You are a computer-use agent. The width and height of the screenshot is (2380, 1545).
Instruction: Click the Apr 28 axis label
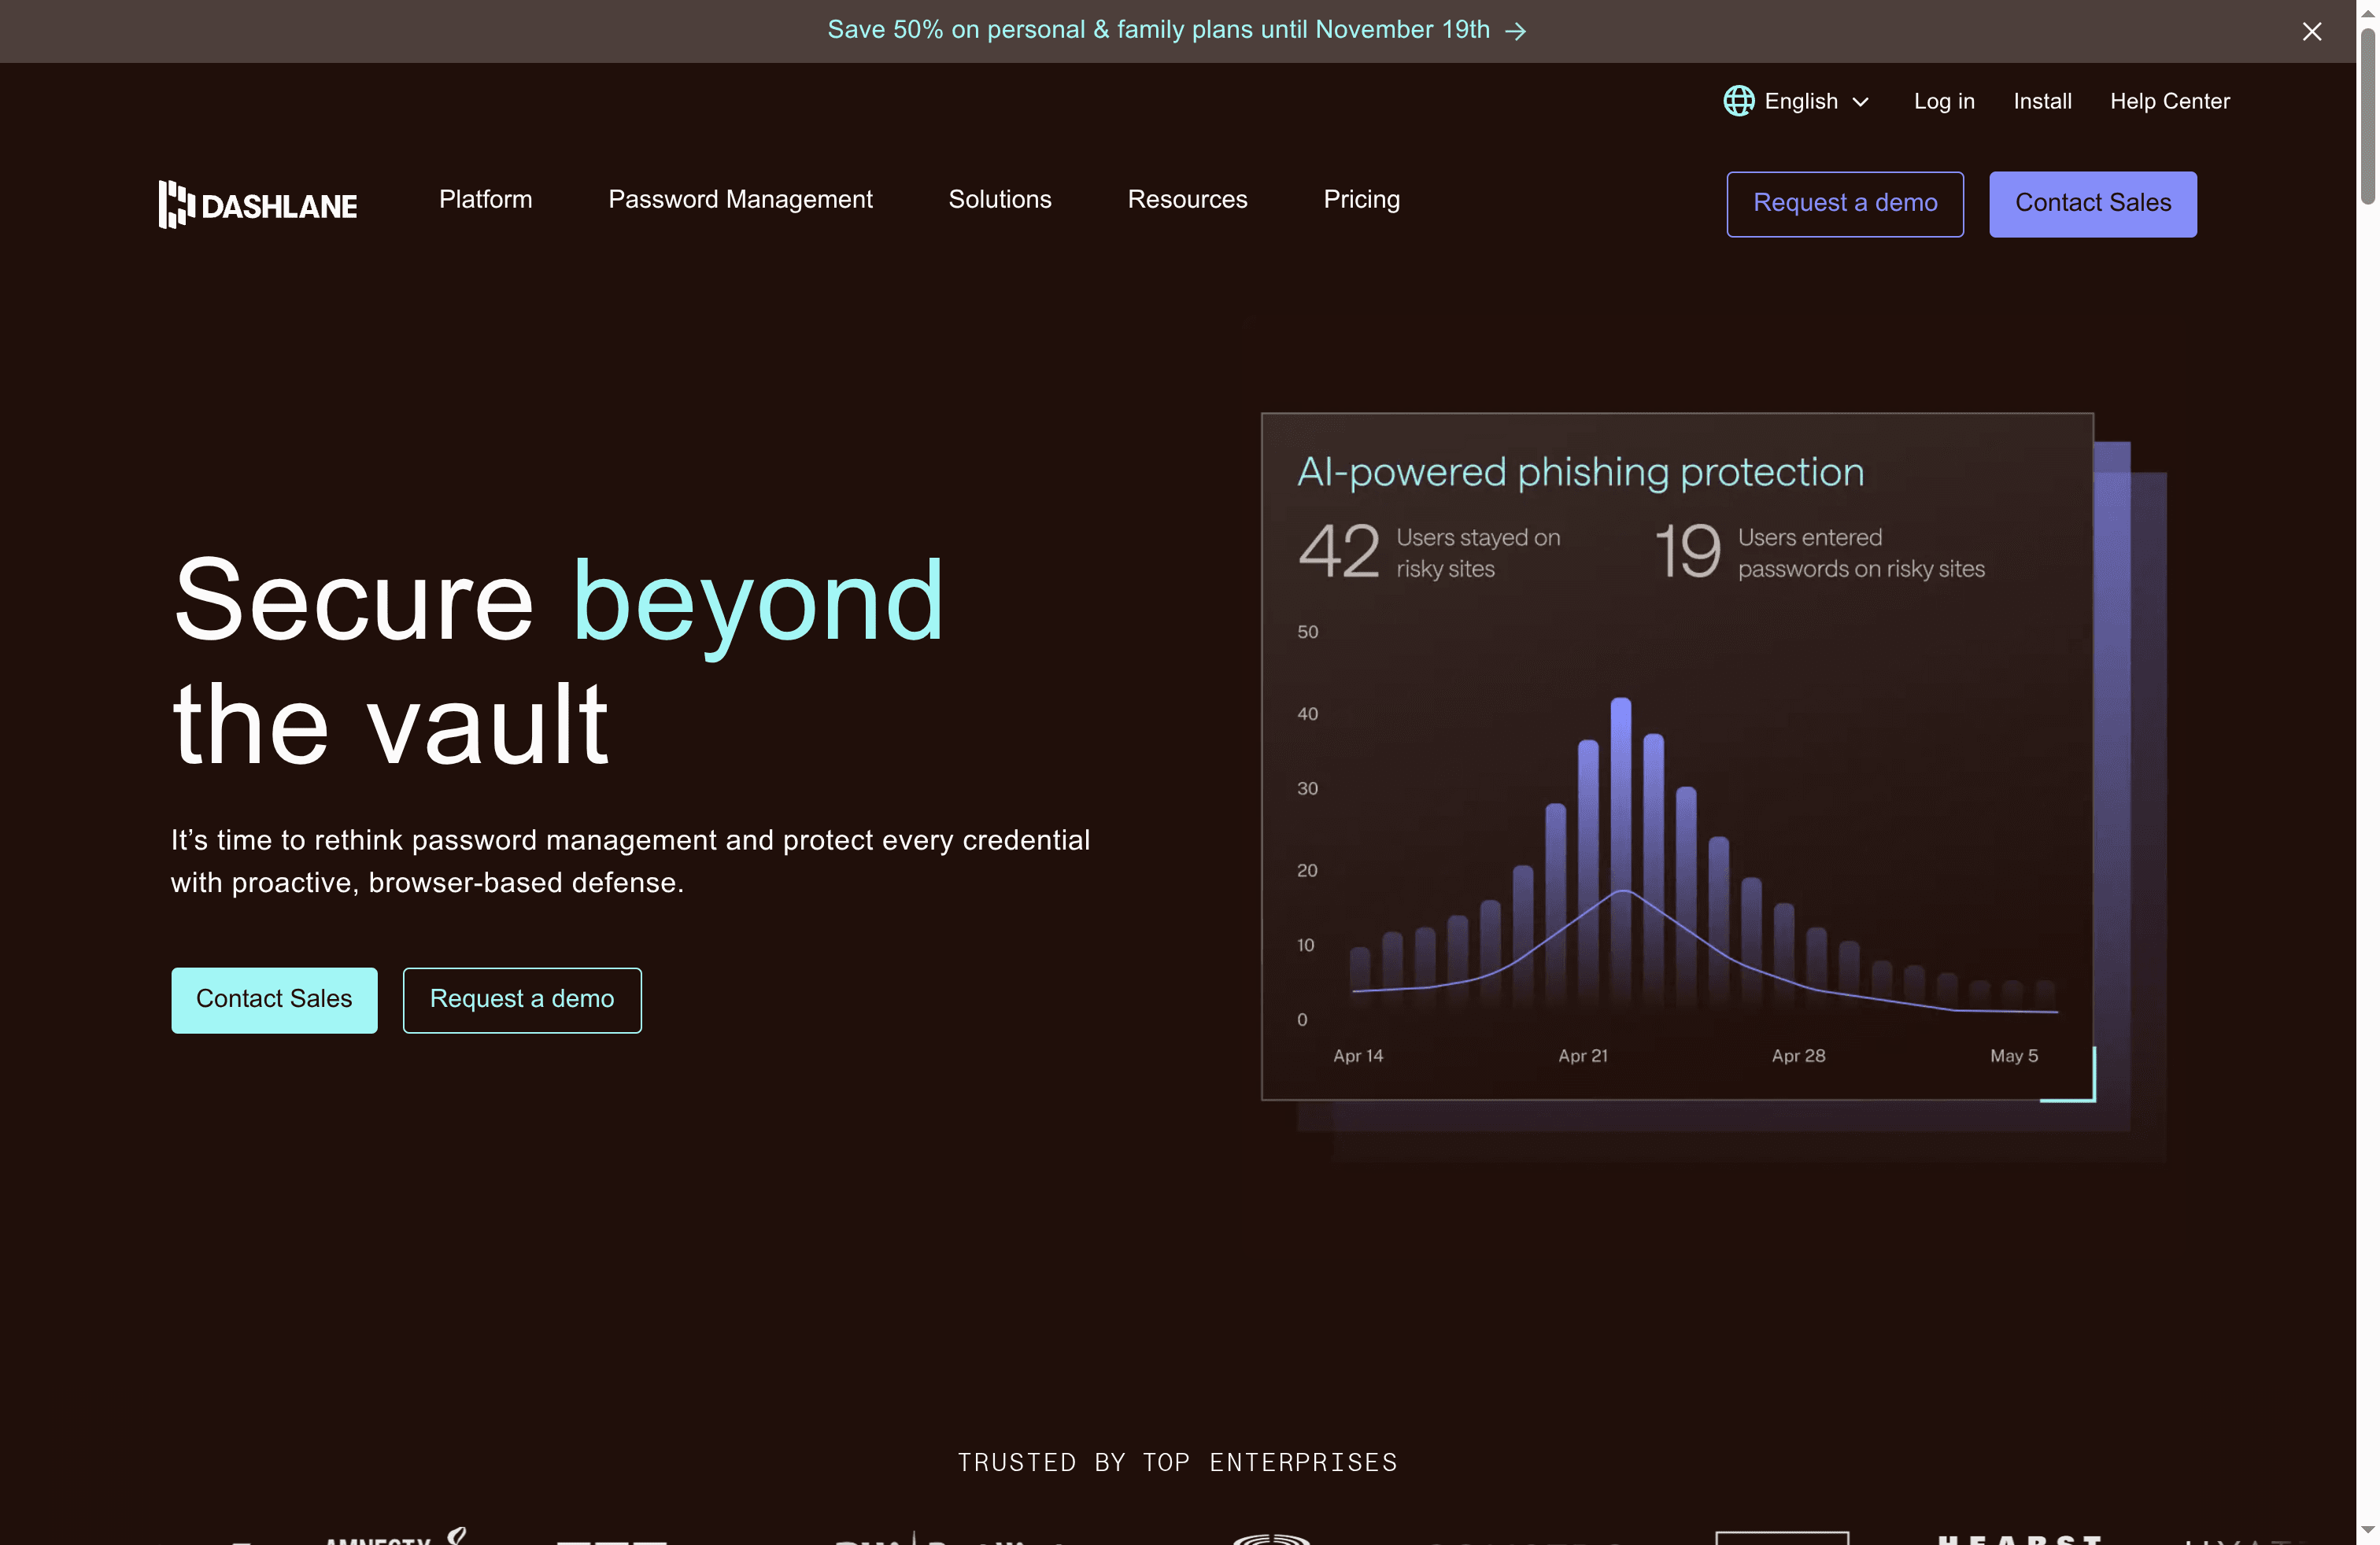tap(1799, 1056)
